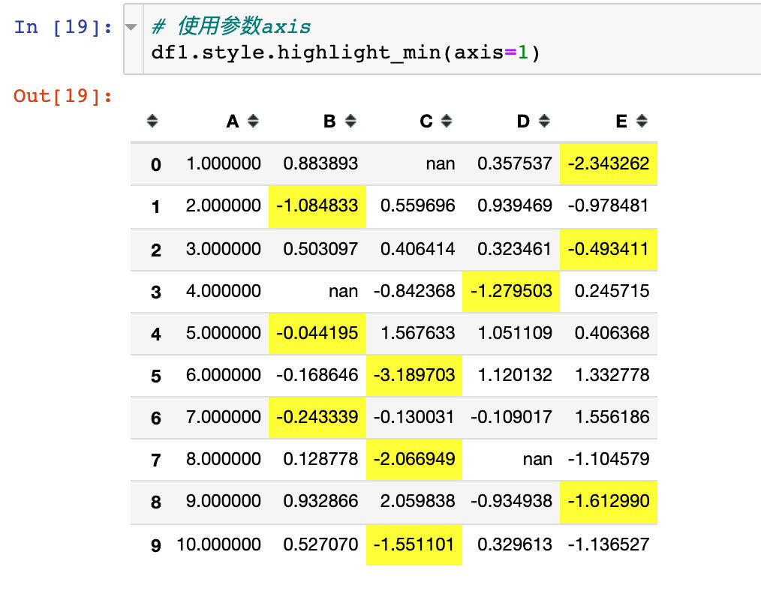This screenshot has width=761, height=591.
Task: Sort table by column E arrows
Action: pyautogui.click(x=642, y=121)
